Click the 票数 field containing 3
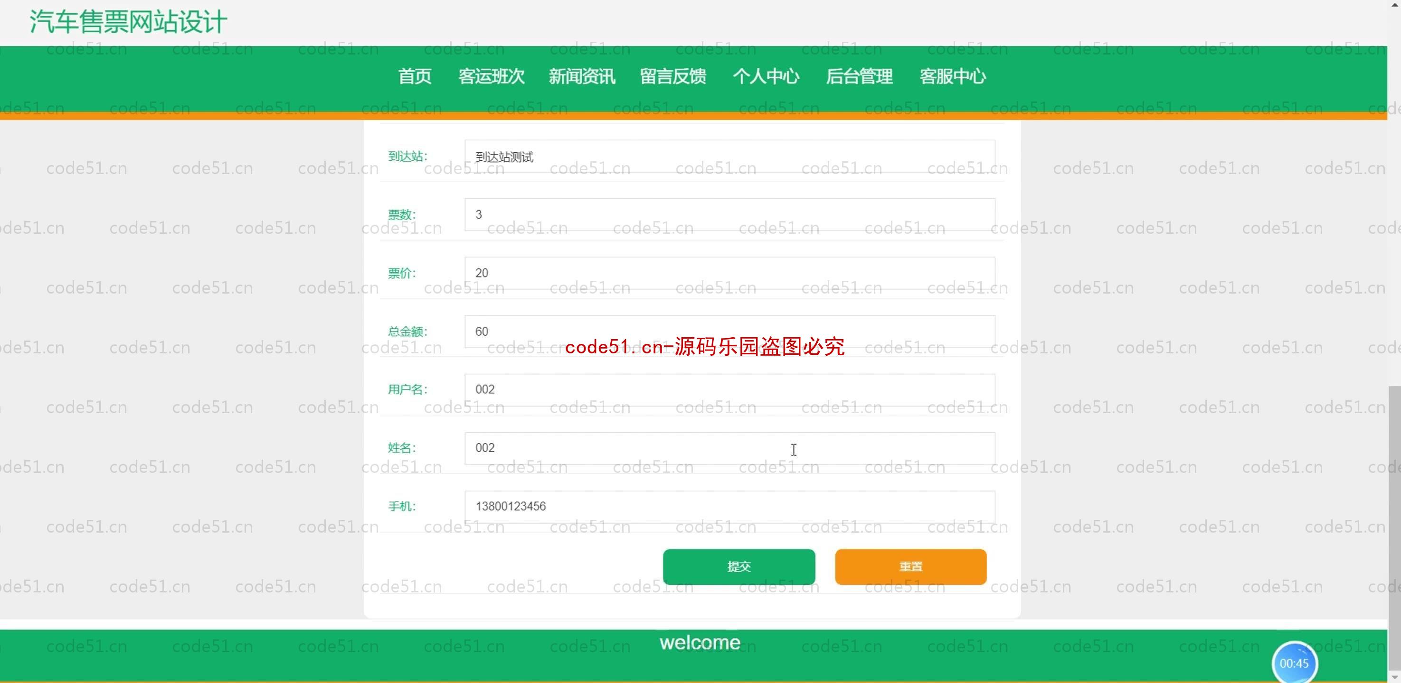1401x683 pixels. [x=729, y=215]
